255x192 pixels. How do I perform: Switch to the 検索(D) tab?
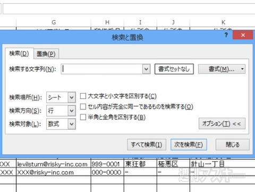click(19, 53)
